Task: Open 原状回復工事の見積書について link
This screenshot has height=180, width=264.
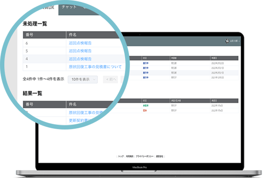Action: [95, 67]
